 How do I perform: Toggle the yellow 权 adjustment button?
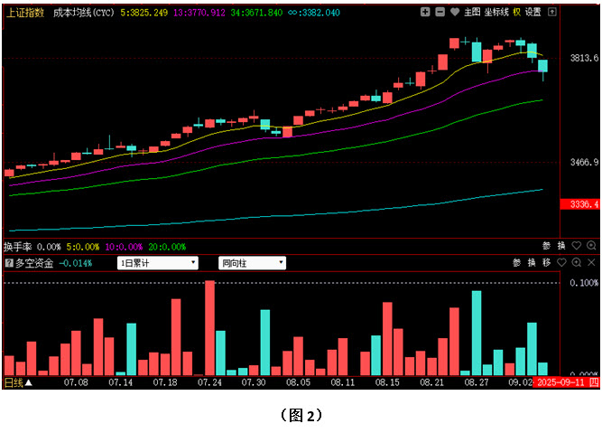click(x=517, y=12)
